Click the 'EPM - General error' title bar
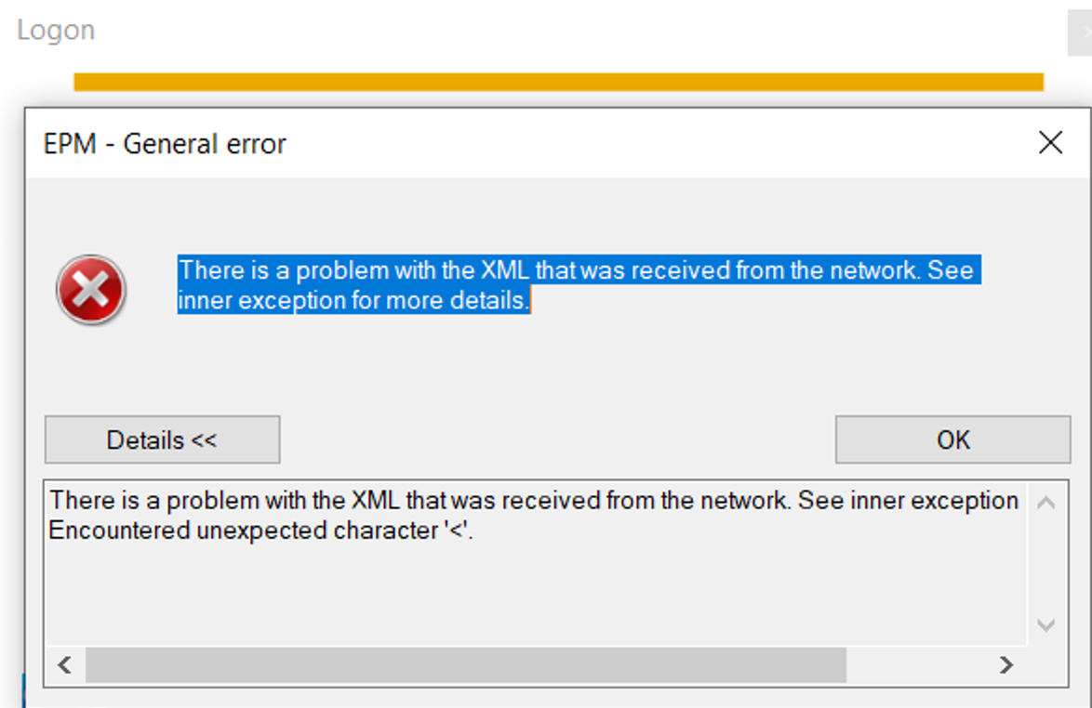Image resolution: width=1092 pixels, height=708 pixels. coord(529,143)
